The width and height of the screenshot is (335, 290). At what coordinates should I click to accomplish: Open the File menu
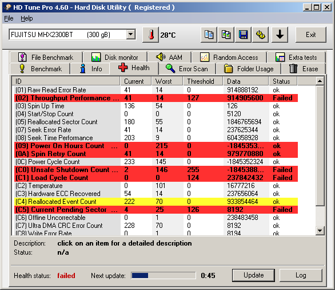(9, 19)
